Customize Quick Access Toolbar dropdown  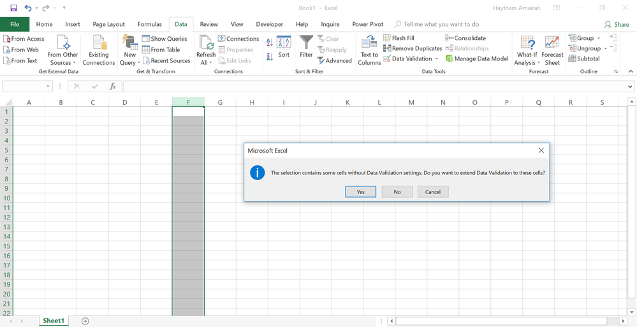[x=64, y=8]
